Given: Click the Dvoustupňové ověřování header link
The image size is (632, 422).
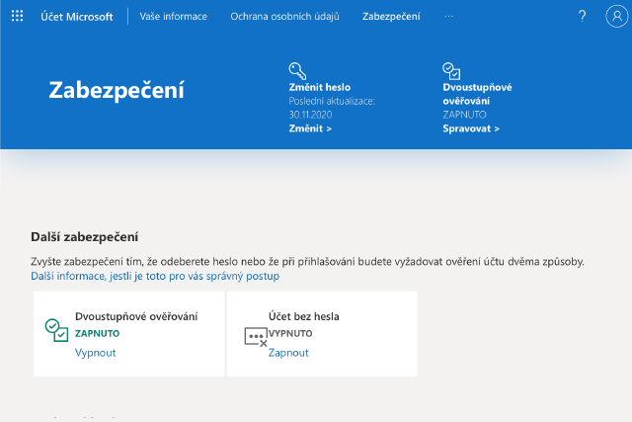Looking at the screenshot, I should point(477,94).
